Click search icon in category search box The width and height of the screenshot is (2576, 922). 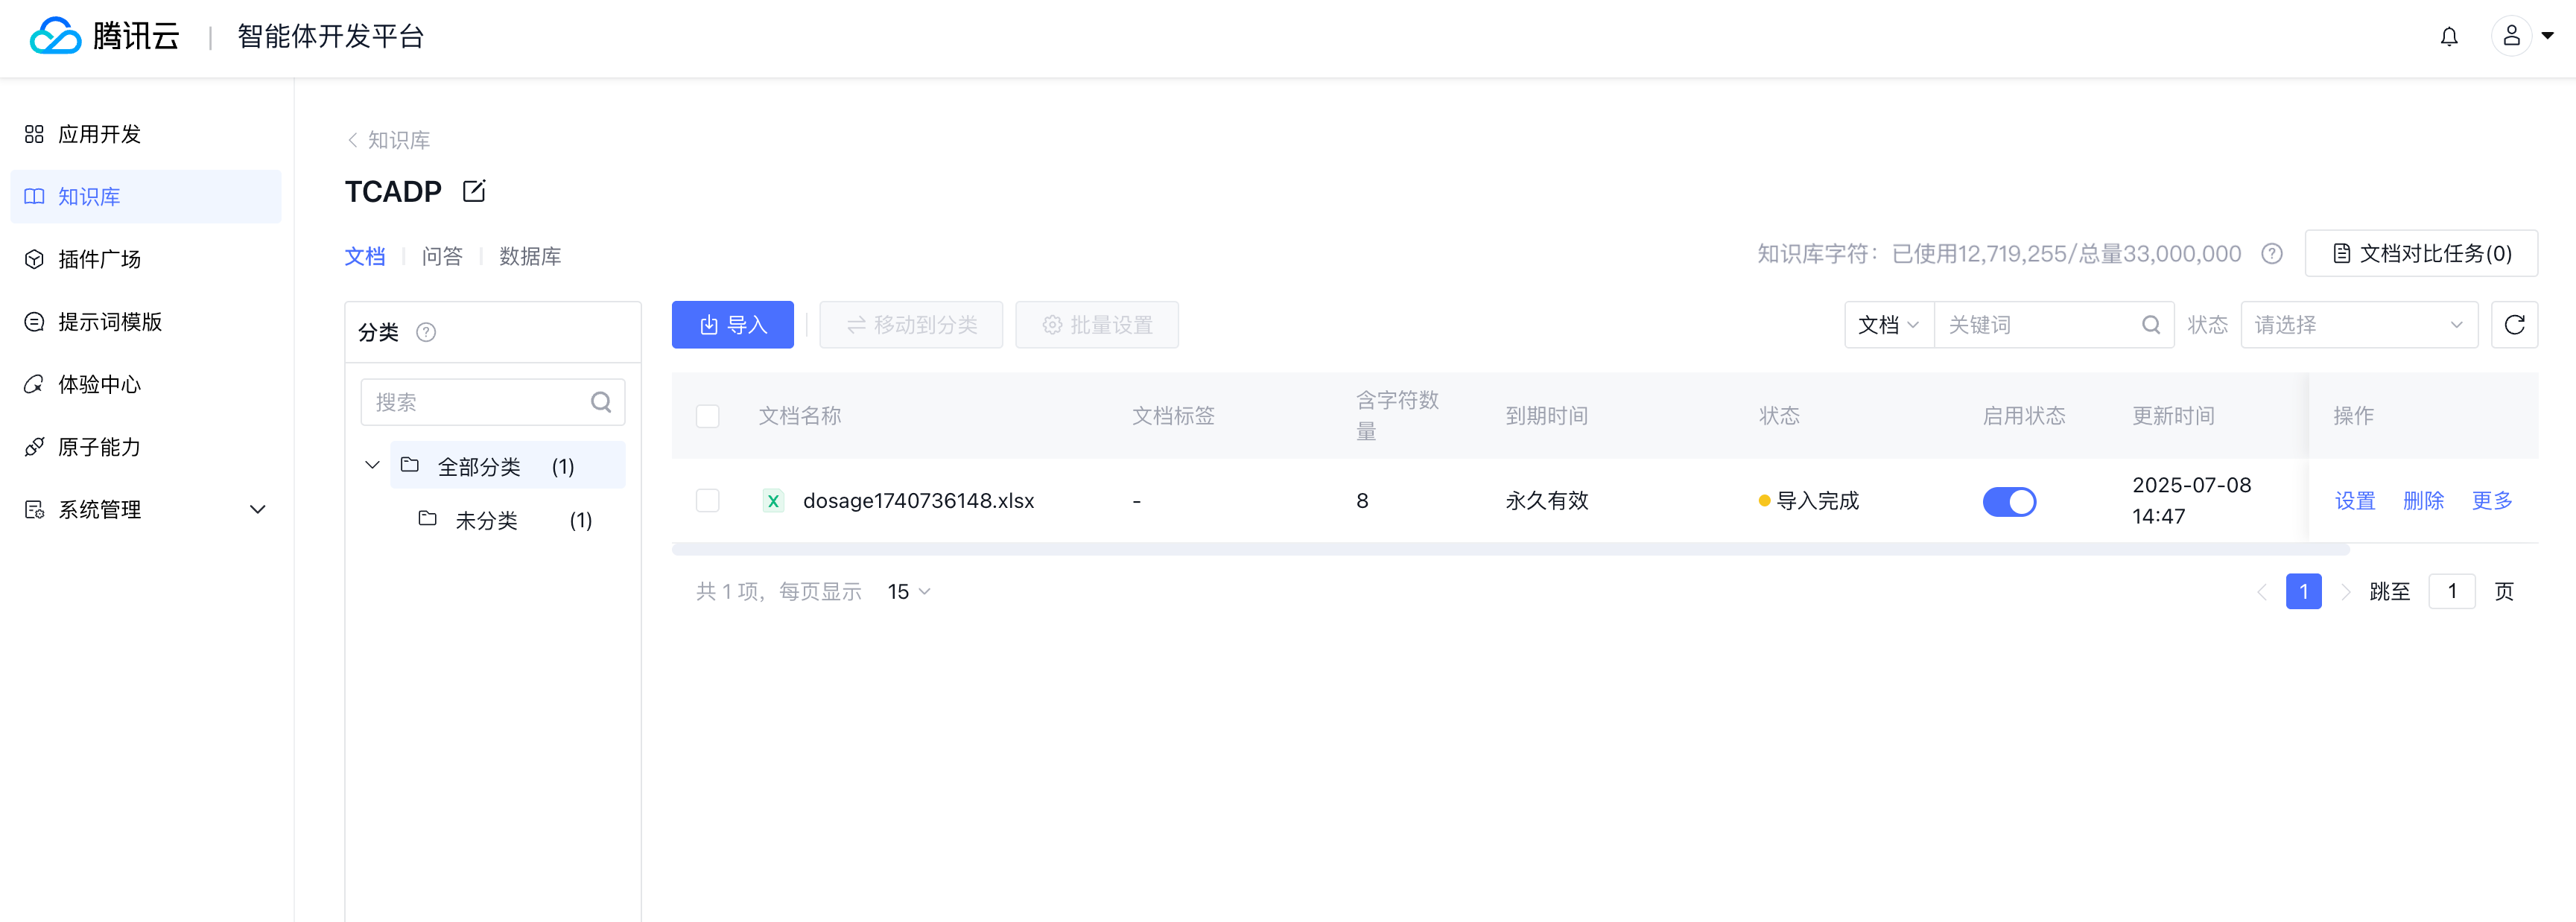pos(600,402)
